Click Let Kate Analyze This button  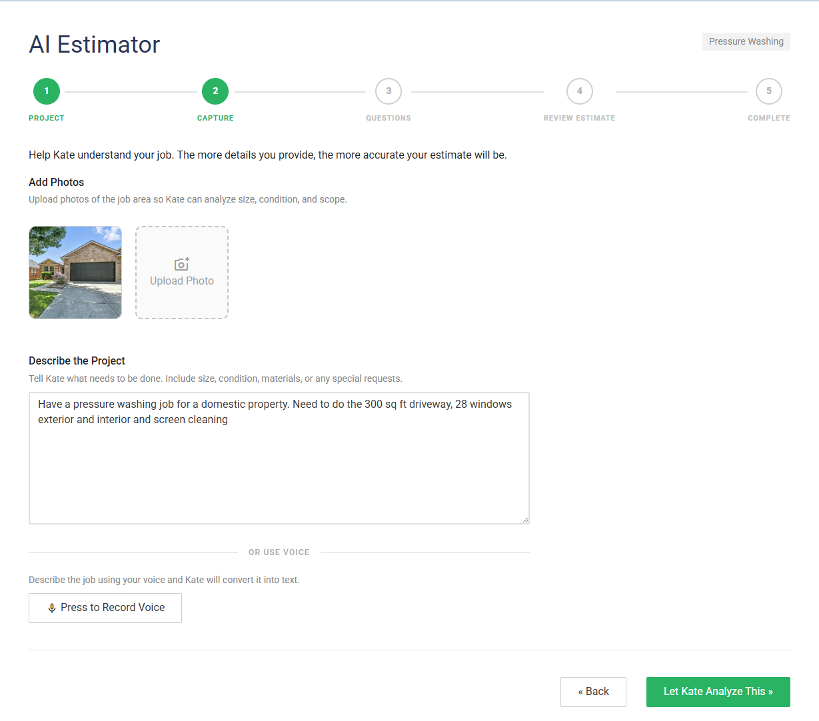718,692
